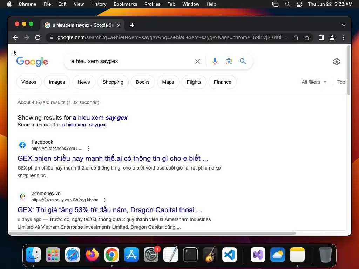Click the address bar URL

point(172,37)
